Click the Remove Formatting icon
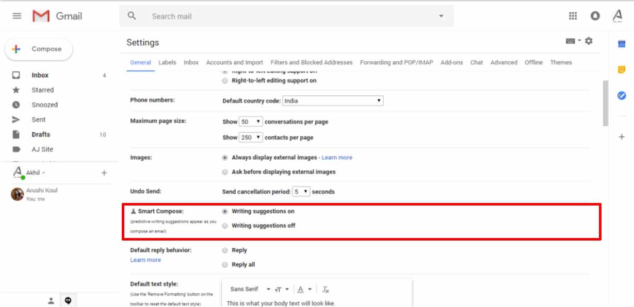 click(326, 289)
